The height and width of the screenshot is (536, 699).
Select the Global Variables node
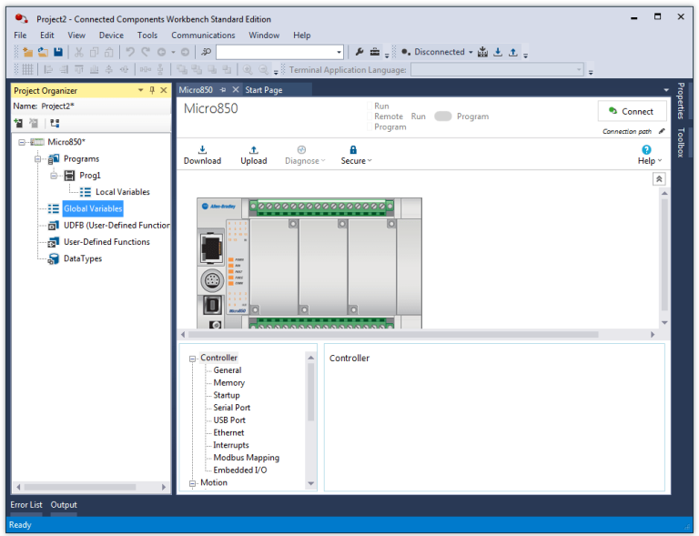tap(92, 208)
